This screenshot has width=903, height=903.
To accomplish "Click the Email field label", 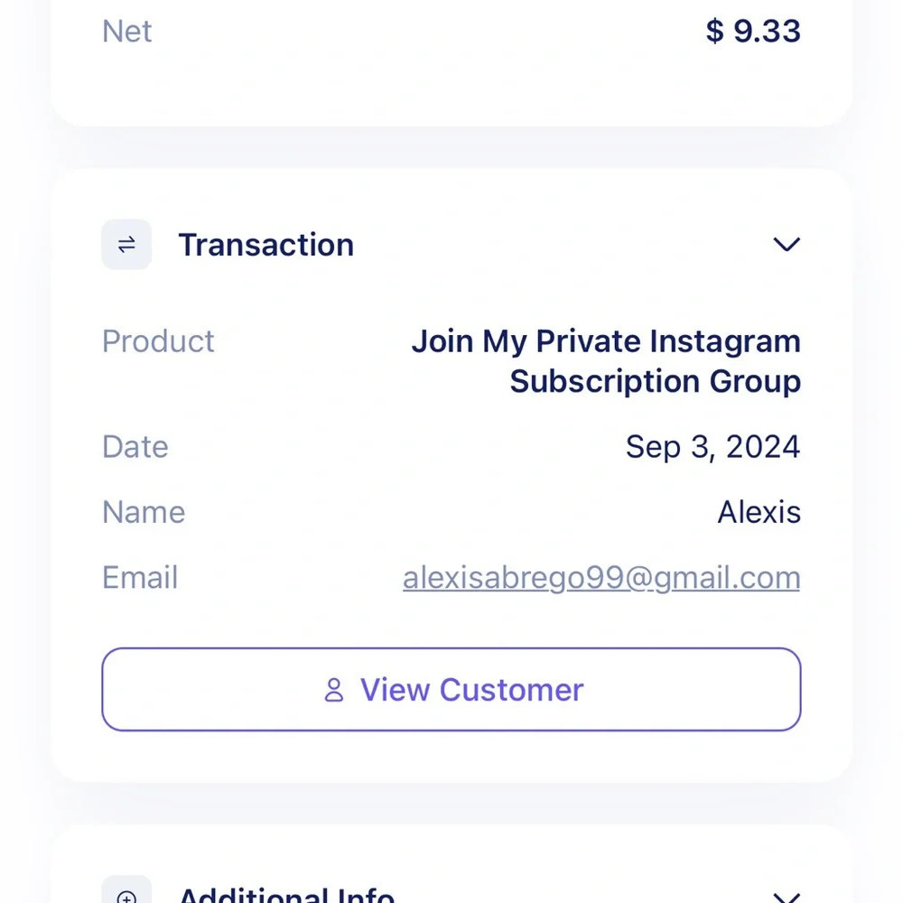I will pos(140,578).
